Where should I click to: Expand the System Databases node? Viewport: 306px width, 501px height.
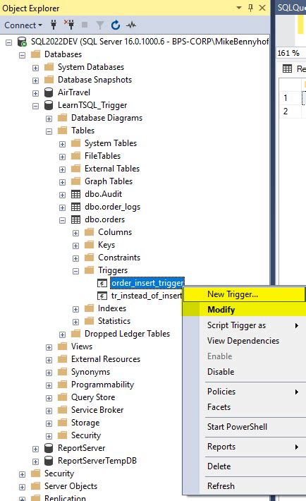click(x=35, y=68)
